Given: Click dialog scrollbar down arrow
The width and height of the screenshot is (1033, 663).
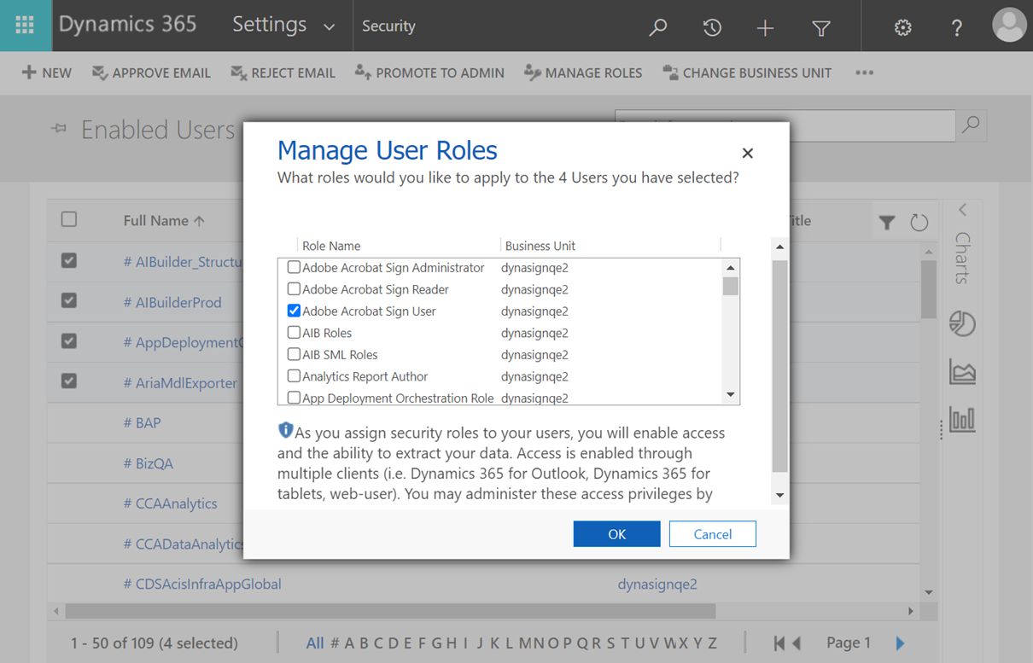Looking at the screenshot, I should (779, 495).
